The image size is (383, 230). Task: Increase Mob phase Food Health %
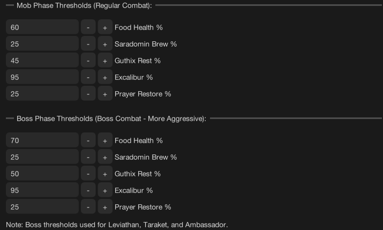coord(104,27)
